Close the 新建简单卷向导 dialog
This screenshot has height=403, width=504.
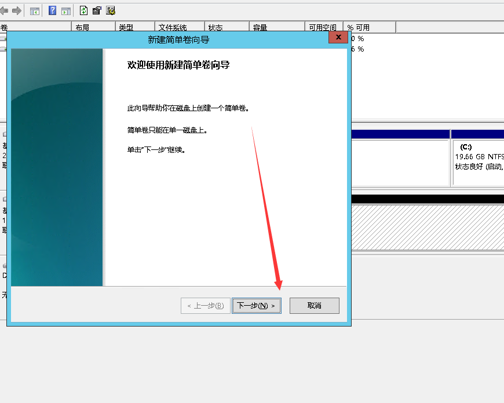pos(338,38)
